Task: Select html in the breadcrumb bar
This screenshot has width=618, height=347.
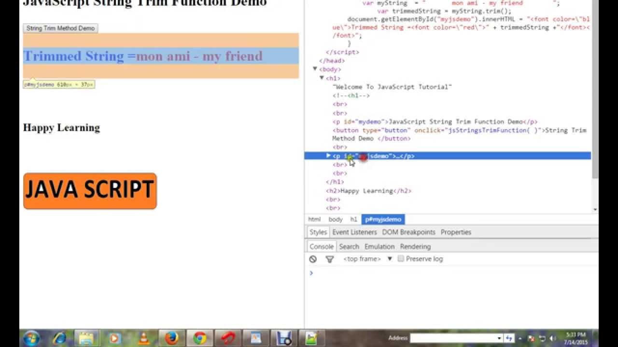Action: (314, 219)
